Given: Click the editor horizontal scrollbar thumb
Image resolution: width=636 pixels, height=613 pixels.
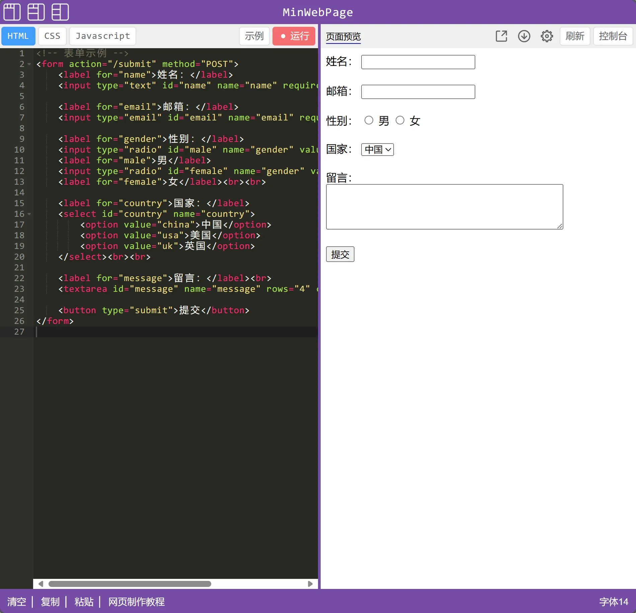Looking at the screenshot, I should 130,584.
